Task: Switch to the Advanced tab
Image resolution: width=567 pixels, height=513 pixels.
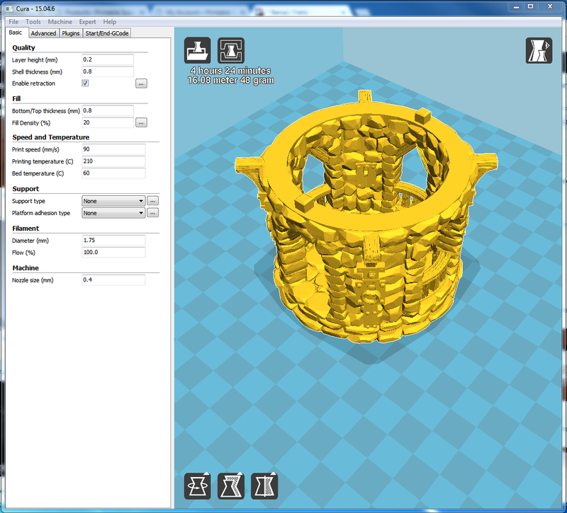Action: (43, 33)
